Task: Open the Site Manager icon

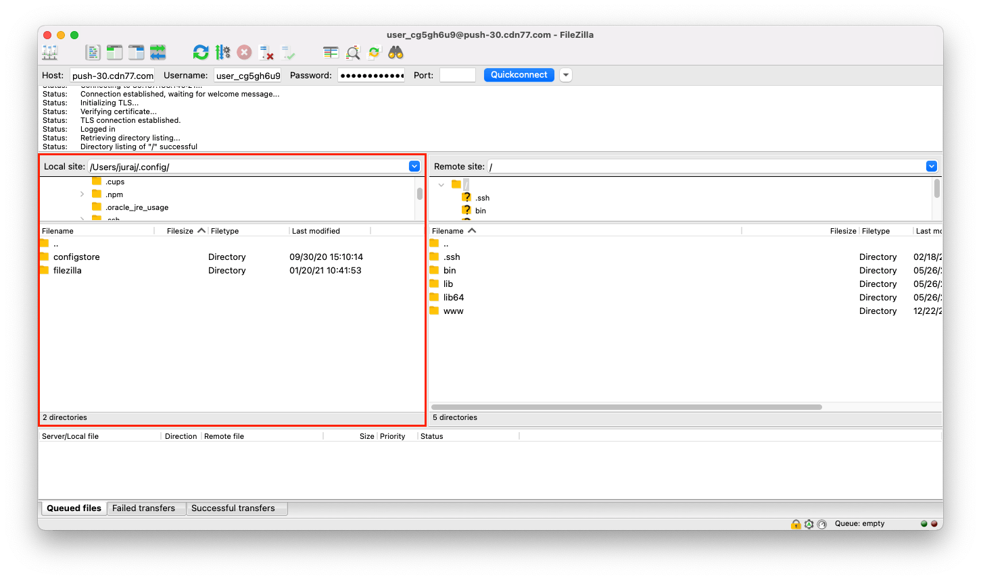Action: click(x=50, y=52)
